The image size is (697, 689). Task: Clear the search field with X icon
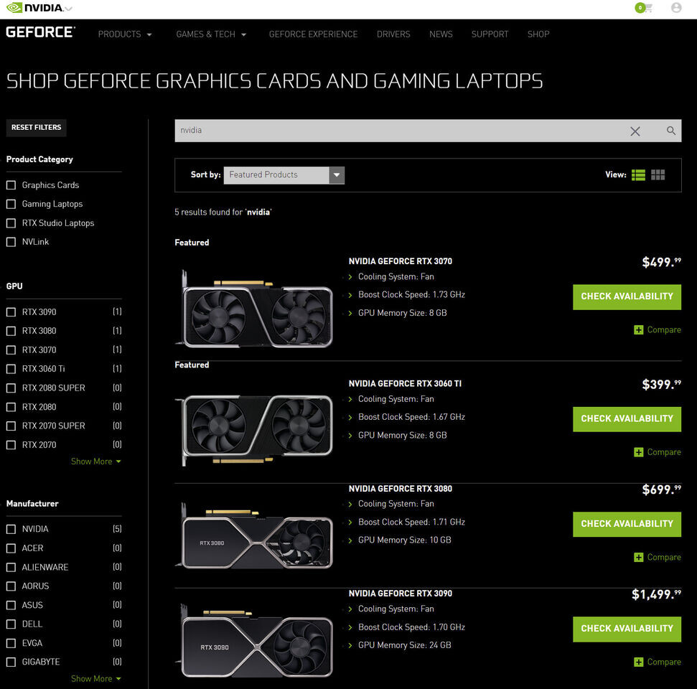click(x=635, y=131)
